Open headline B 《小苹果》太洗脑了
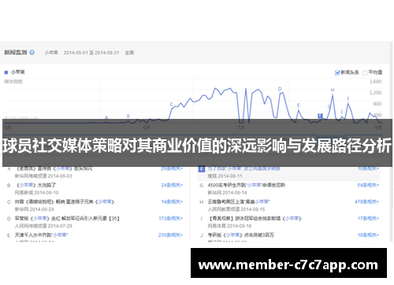 point(35,185)
